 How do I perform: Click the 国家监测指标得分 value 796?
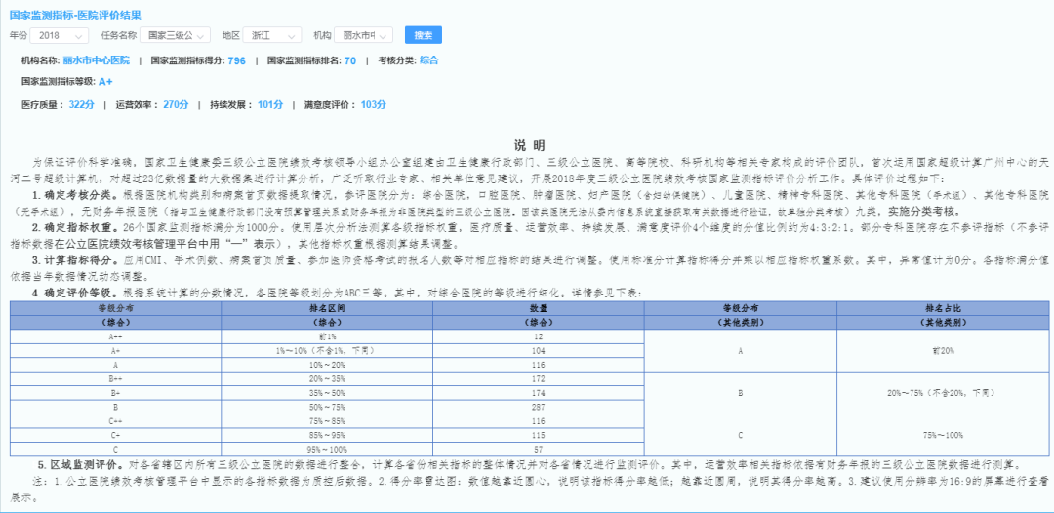click(236, 60)
